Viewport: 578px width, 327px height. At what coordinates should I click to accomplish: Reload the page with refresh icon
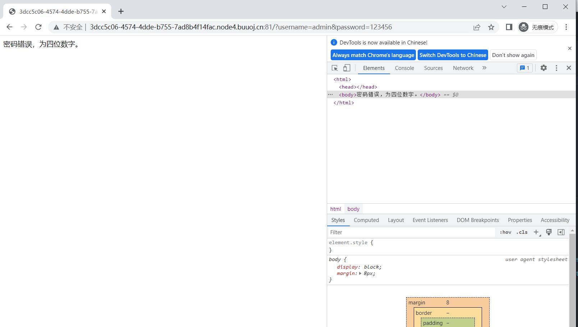tap(38, 27)
